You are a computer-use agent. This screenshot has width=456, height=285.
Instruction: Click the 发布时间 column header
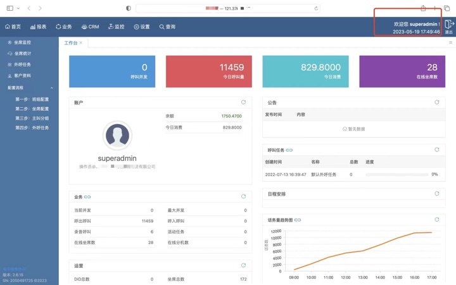tap(274, 115)
